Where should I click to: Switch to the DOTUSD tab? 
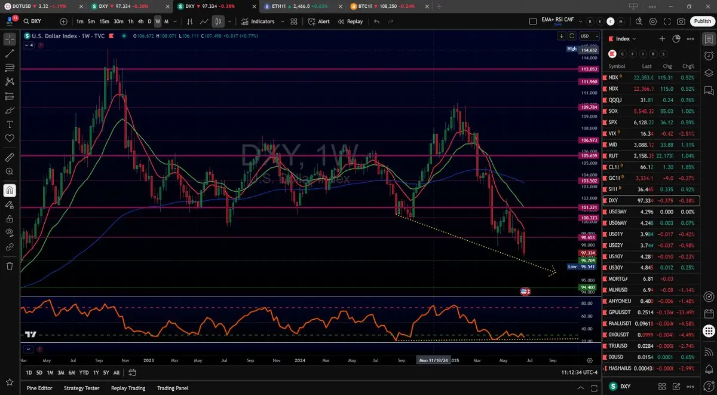click(x=42, y=6)
